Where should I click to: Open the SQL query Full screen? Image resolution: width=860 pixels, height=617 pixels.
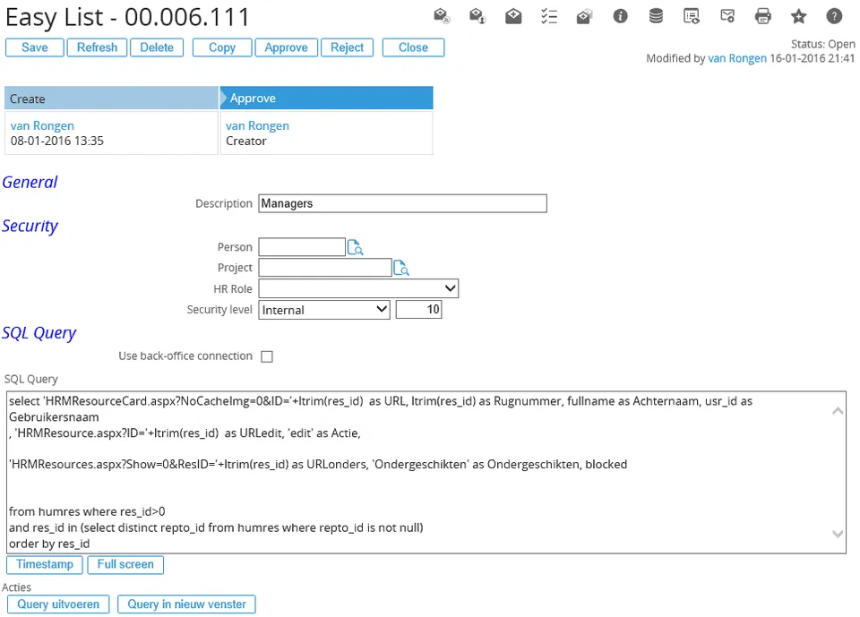(x=125, y=564)
